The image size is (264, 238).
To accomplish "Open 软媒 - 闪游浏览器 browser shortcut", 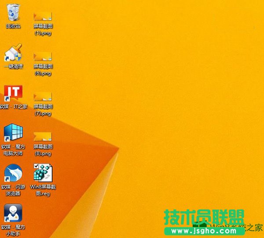I will pyautogui.click(x=13, y=173).
